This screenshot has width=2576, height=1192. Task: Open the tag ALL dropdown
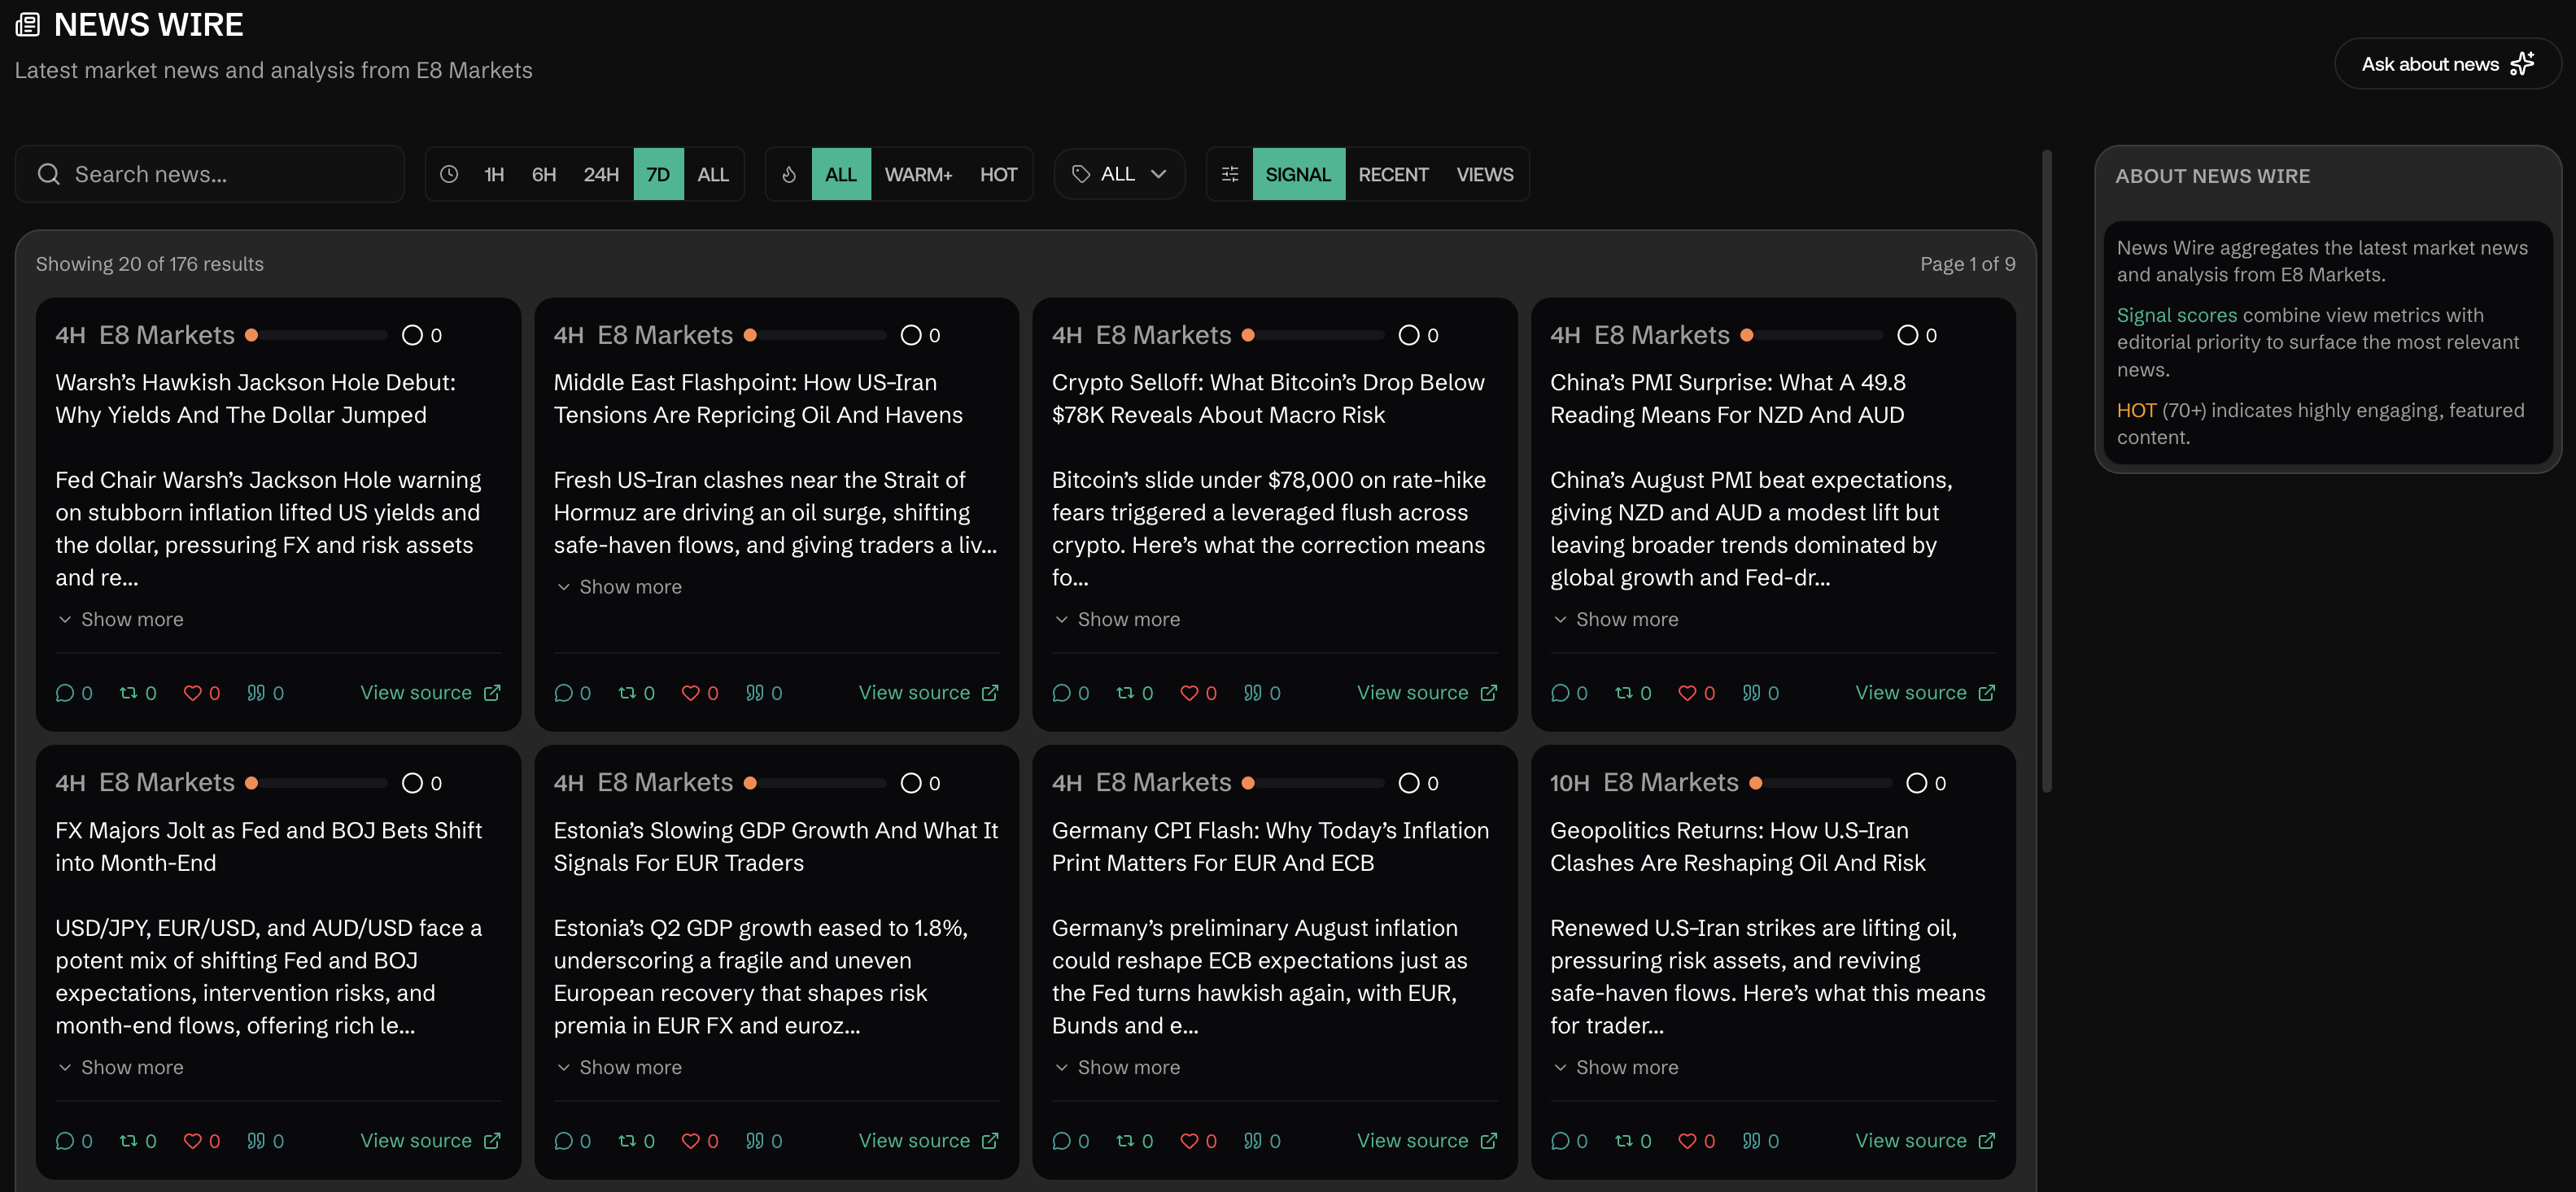1119,174
